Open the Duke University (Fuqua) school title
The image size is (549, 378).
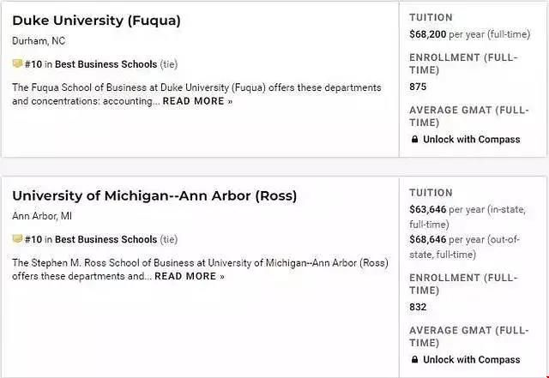coord(96,21)
